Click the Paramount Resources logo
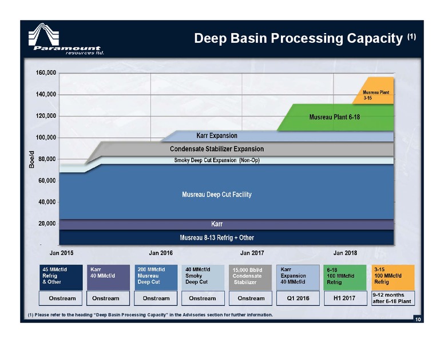Viewport: 444px width, 343px height. (66, 39)
